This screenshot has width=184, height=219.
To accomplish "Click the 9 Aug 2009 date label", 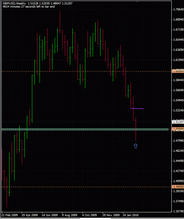I will click(x=70, y=215).
